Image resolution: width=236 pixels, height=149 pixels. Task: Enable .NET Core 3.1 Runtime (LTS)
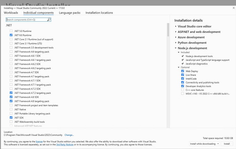tap(11, 43)
